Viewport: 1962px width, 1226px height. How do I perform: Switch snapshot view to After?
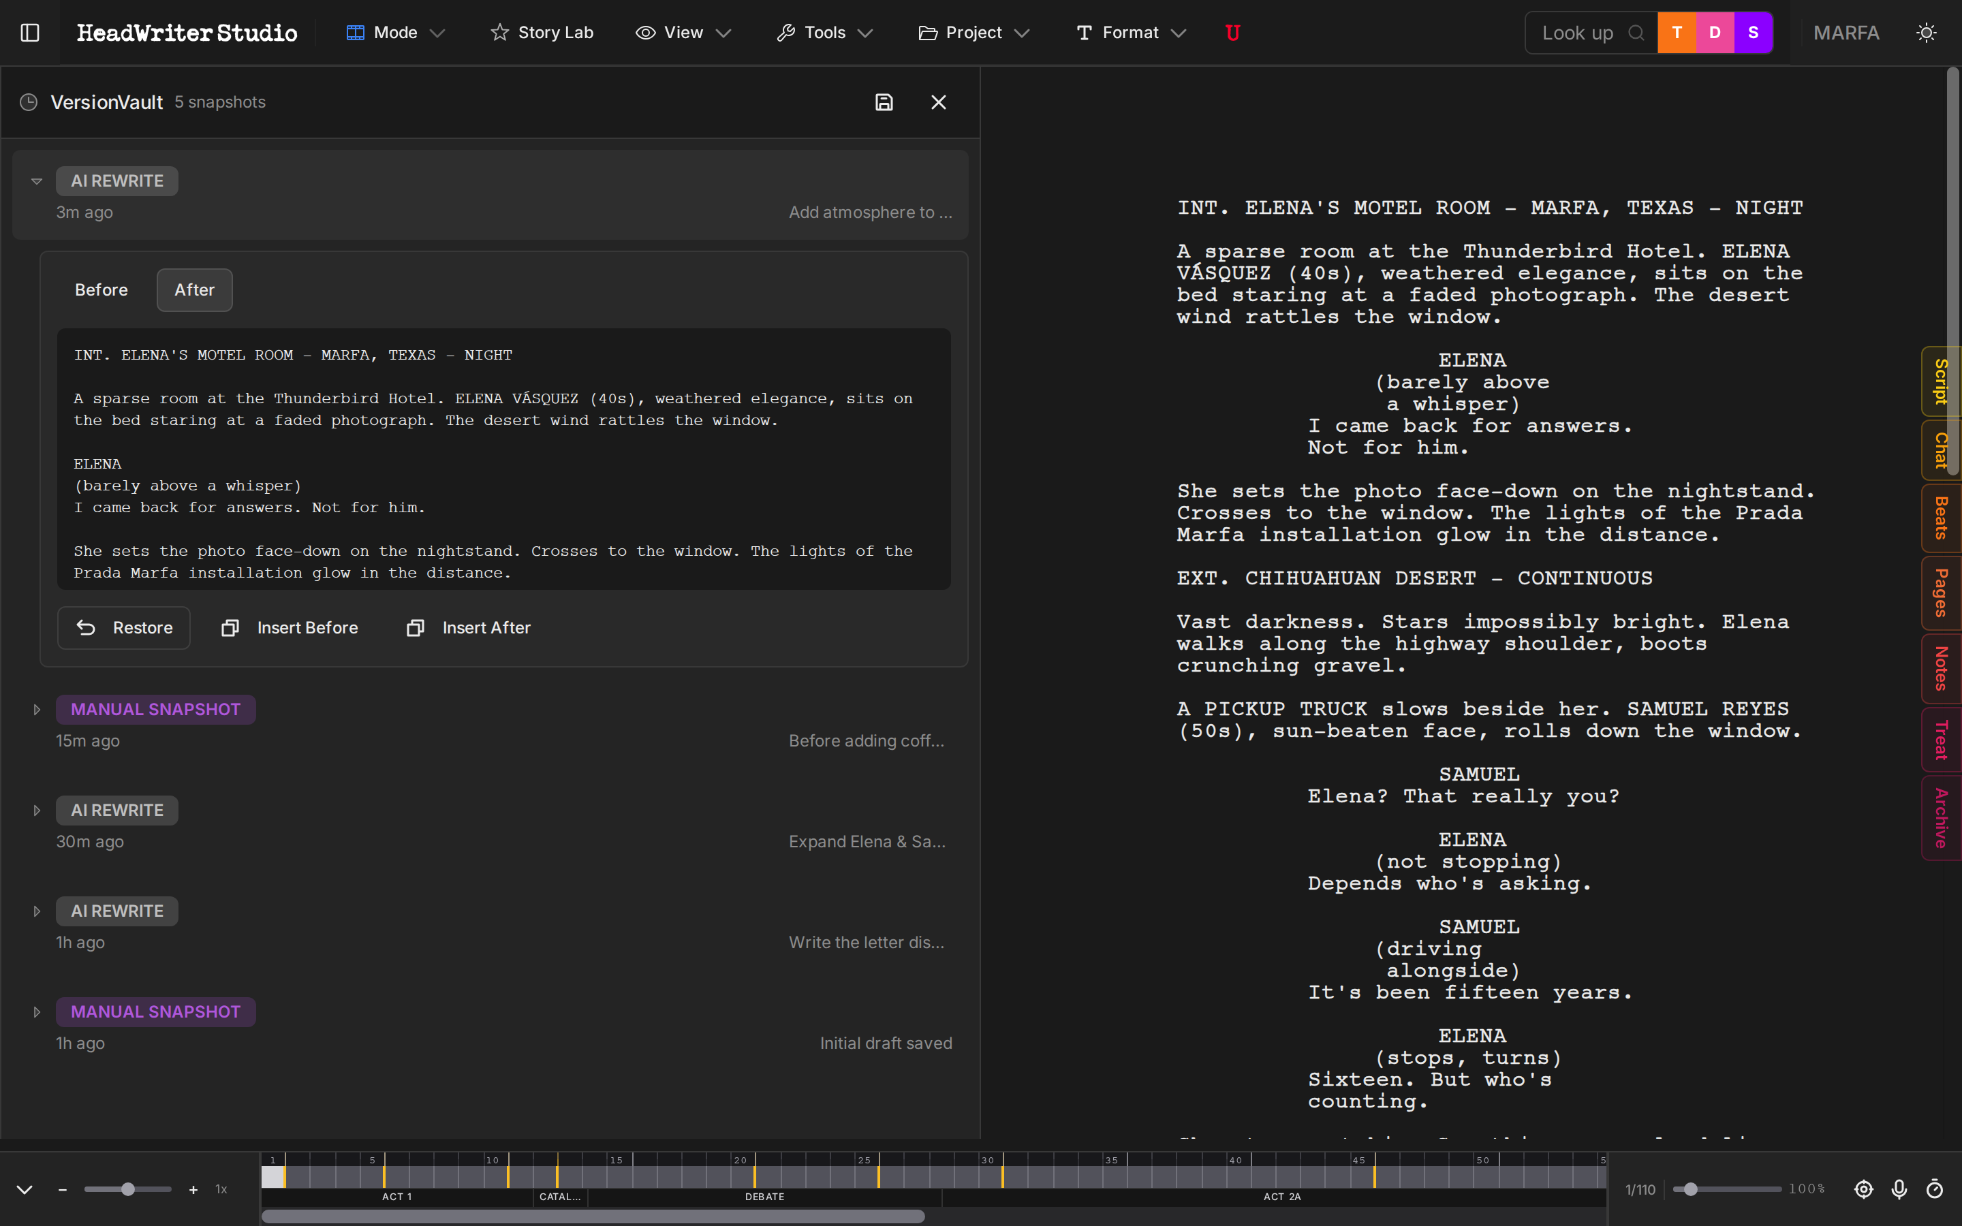coord(193,289)
